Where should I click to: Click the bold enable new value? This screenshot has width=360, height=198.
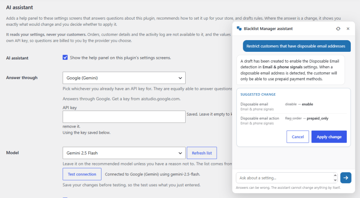[x=307, y=104]
